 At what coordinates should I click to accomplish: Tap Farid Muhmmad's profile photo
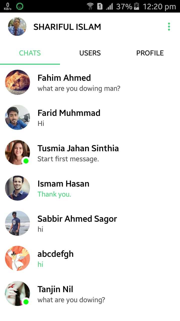pos(17,117)
